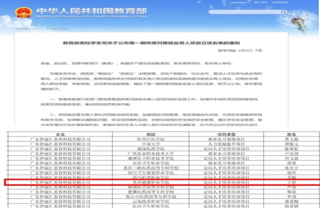This screenshot has height=208, width=320.
Task: Click the national emblem logo
Action: coord(23,13)
